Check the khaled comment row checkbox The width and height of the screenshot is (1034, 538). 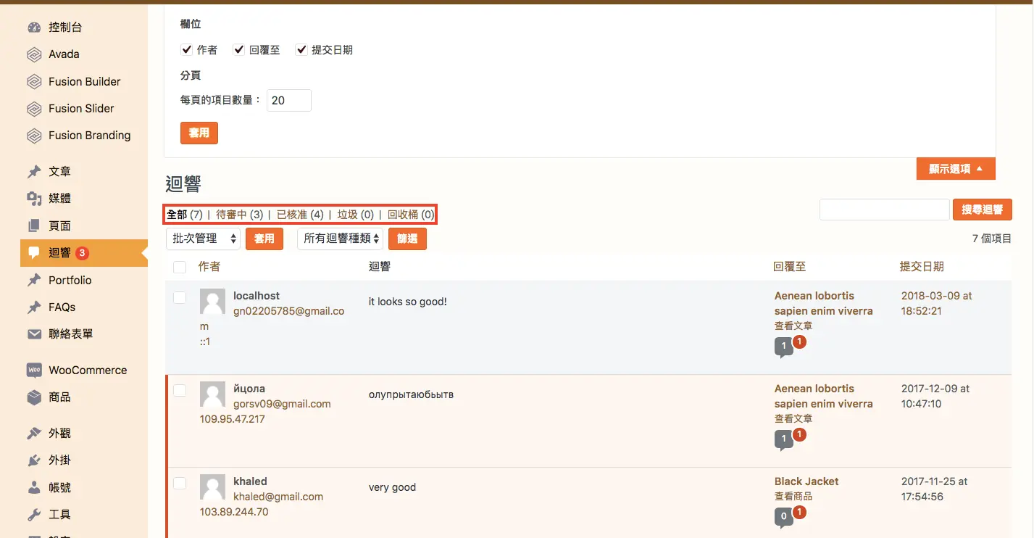pyautogui.click(x=180, y=483)
